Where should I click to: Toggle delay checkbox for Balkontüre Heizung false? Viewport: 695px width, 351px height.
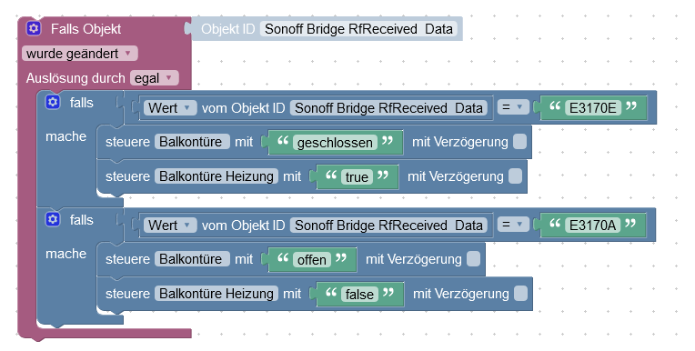click(520, 294)
